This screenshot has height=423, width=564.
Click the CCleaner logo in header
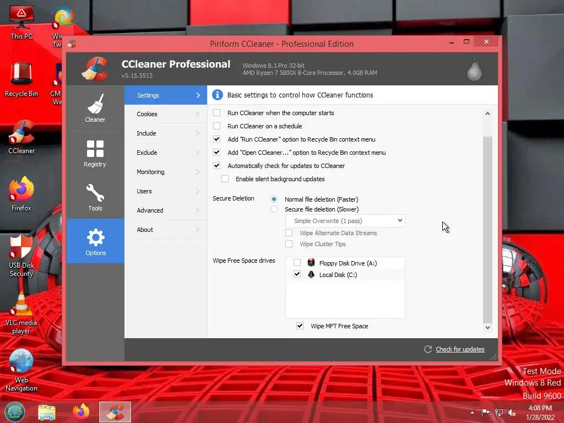(95, 69)
